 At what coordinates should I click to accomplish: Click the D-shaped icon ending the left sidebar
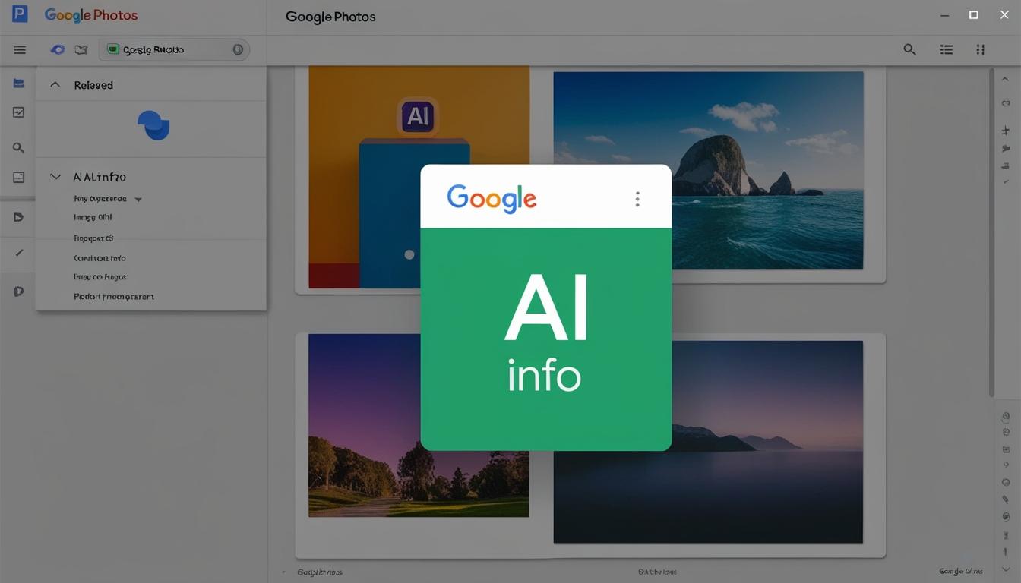[19, 291]
